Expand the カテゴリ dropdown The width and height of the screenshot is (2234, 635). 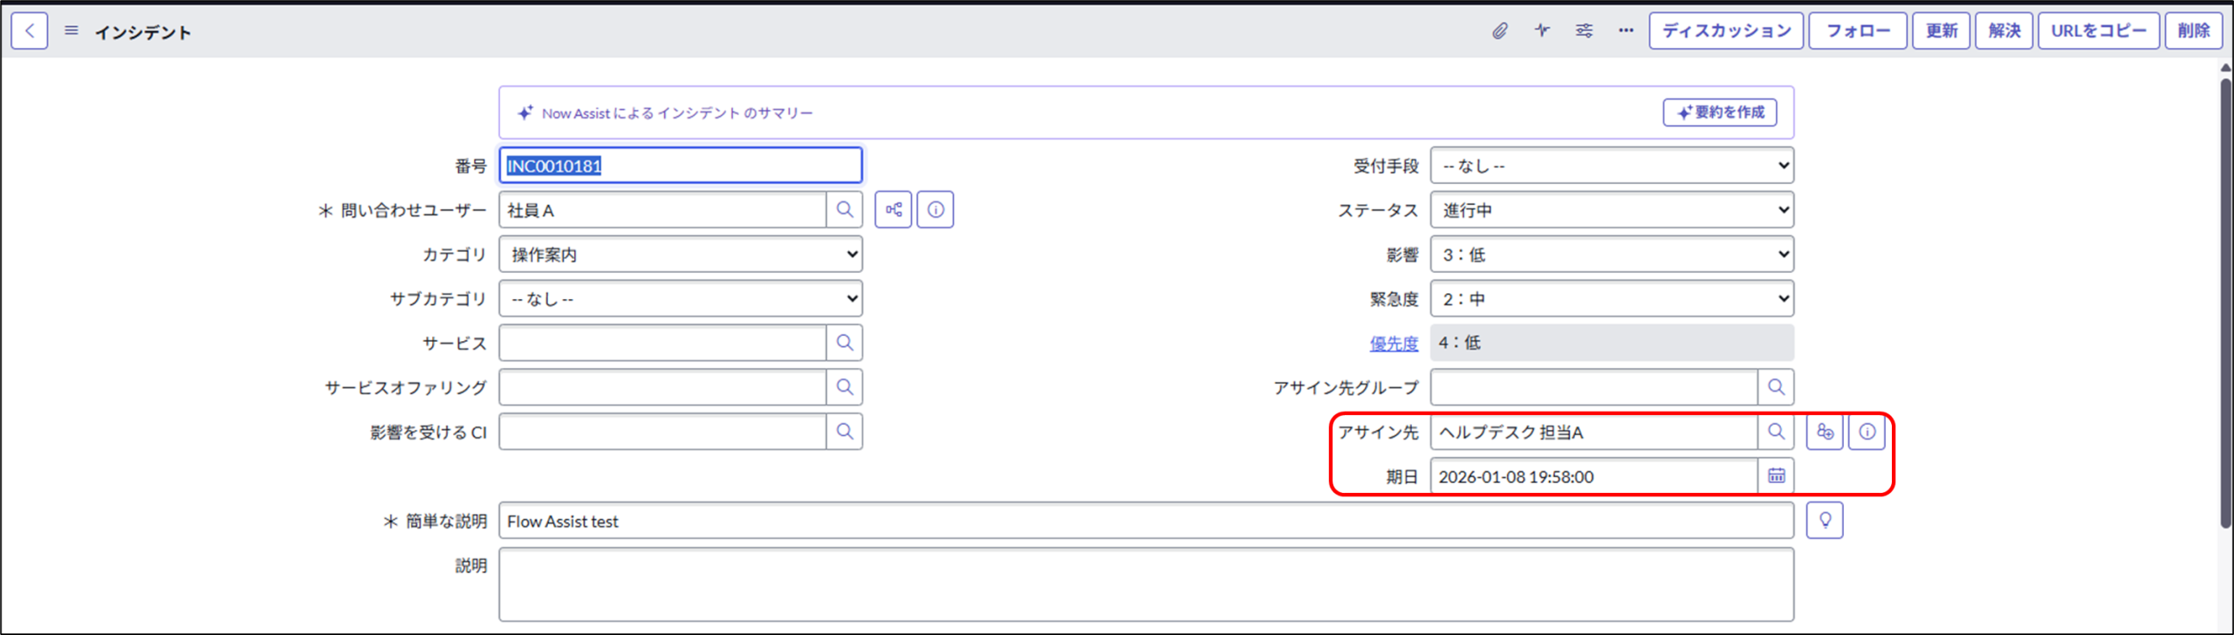pyautogui.click(x=680, y=255)
